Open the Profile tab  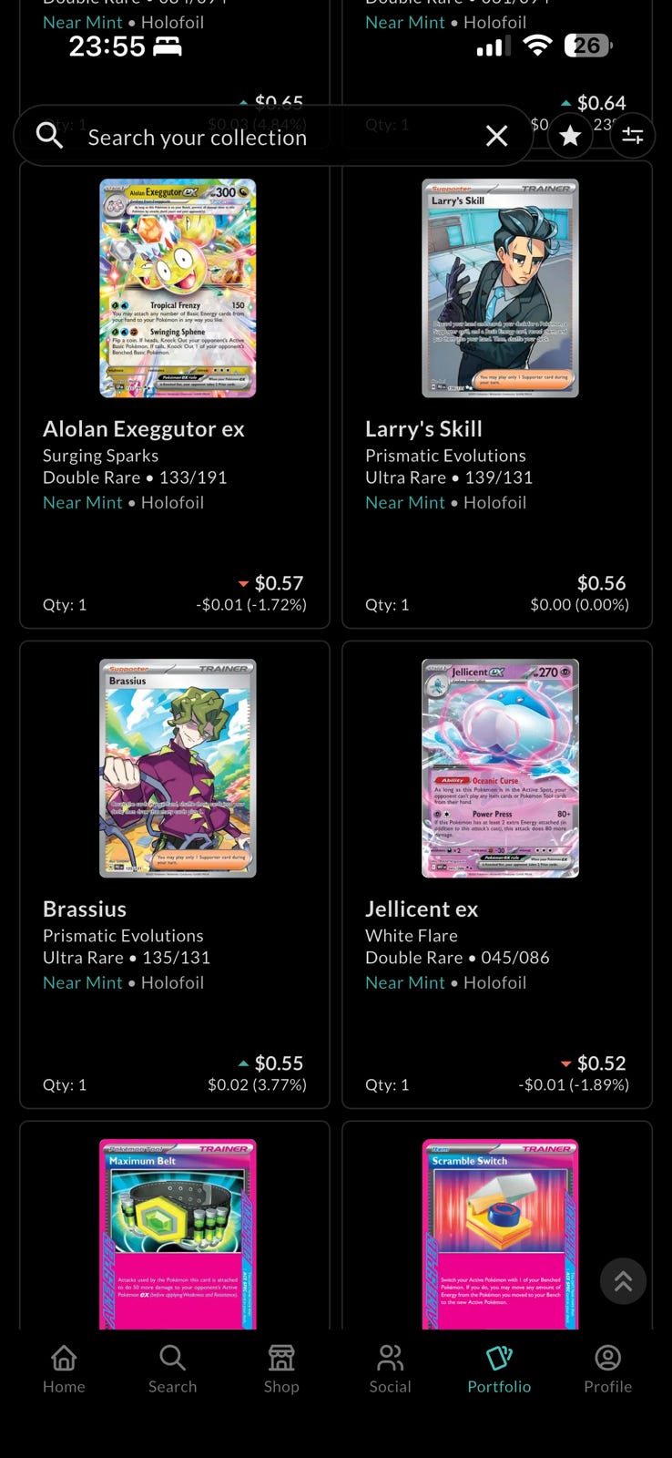click(x=607, y=1370)
